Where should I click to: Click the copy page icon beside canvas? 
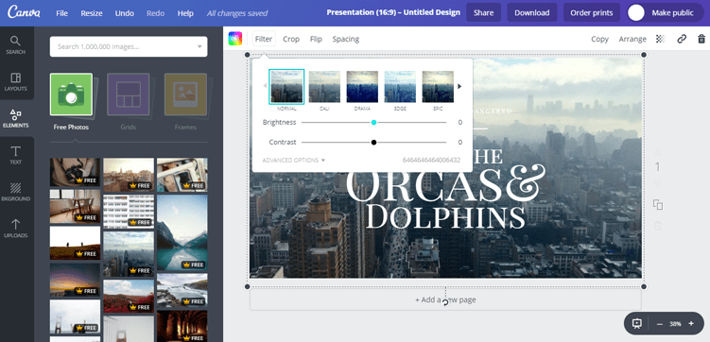click(x=658, y=204)
